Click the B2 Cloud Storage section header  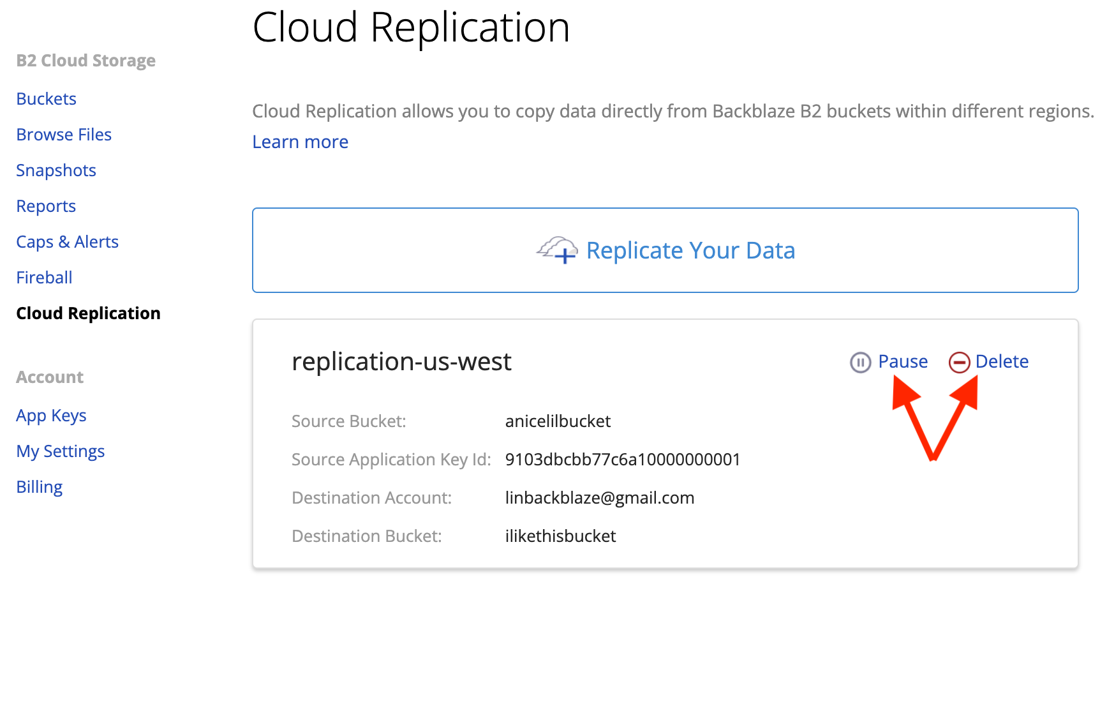click(x=86, y=61)
